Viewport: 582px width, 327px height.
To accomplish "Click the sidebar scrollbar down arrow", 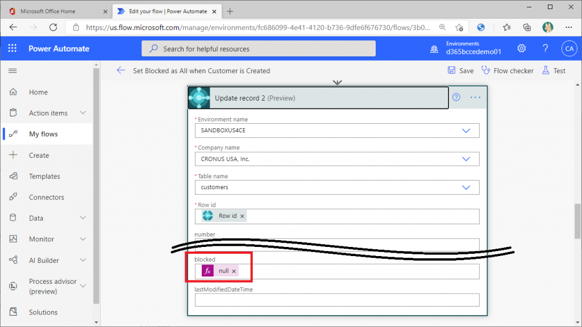I will [x=96, y=322].
